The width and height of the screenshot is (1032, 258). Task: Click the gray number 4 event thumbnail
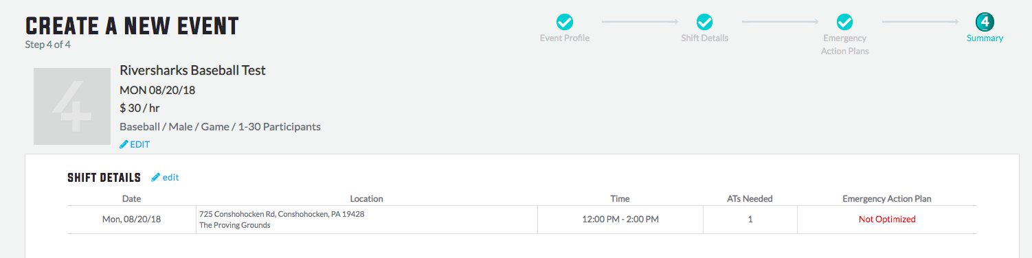(72, 106)
